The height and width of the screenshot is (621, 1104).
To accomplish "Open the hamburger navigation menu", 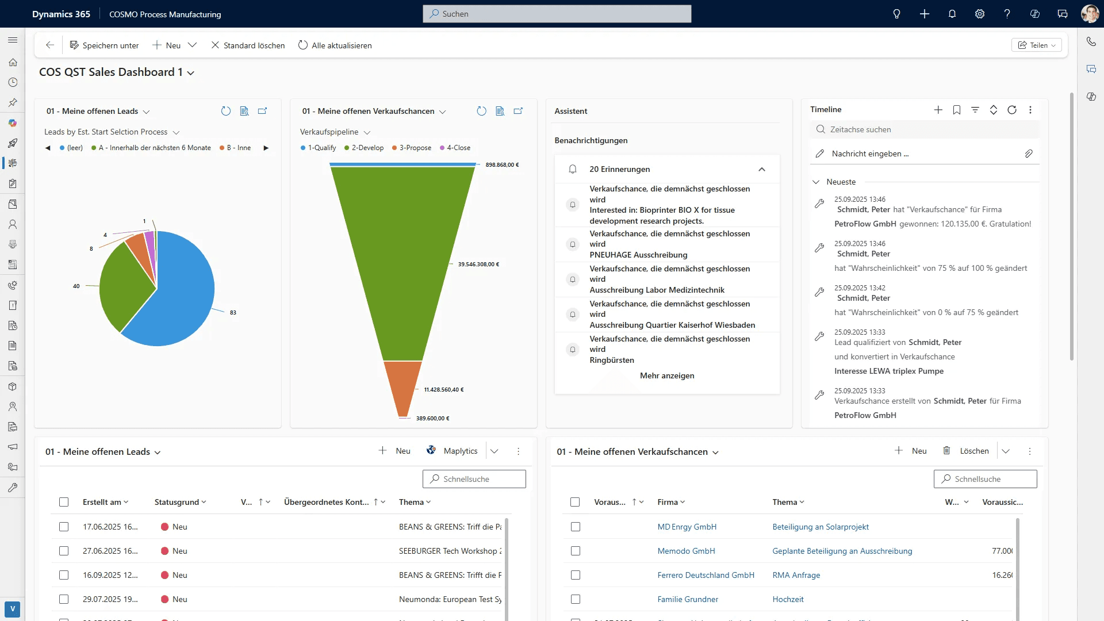I will point(13,40).
